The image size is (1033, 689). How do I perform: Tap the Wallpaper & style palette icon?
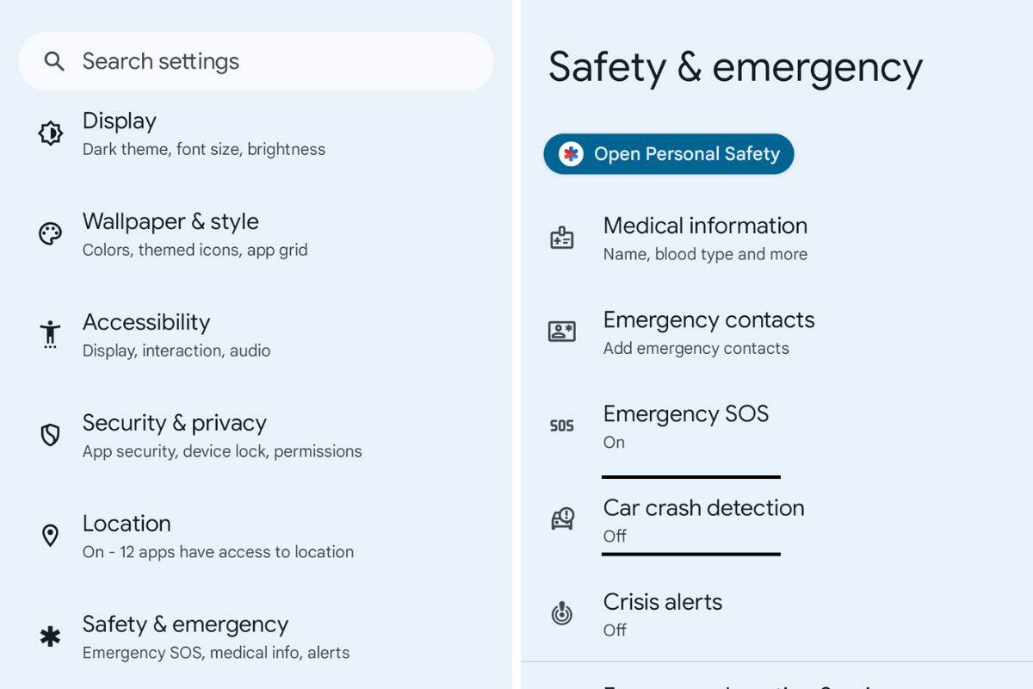pyautogui.click(x=51, y=234)
